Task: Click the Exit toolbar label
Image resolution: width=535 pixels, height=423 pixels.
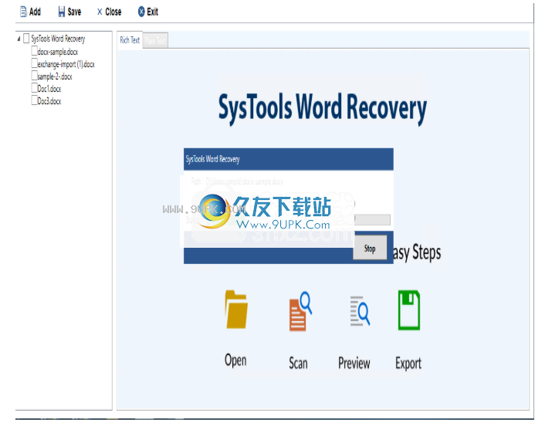Action: [153, 12]
